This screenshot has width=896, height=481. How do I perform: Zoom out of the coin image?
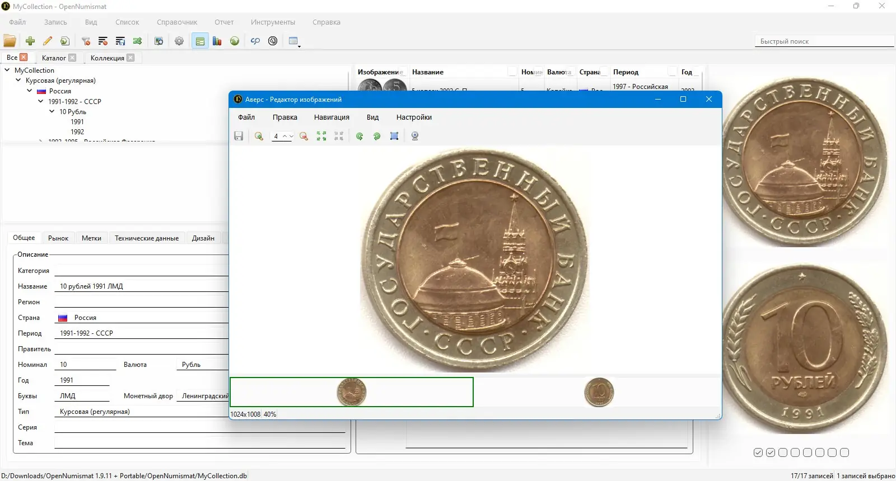(x=304, y=136)
